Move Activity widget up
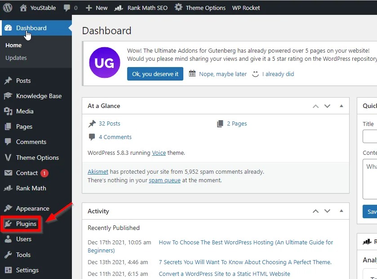Image resolution: width=377 pixels, height=279 pixels. point(316,211)
